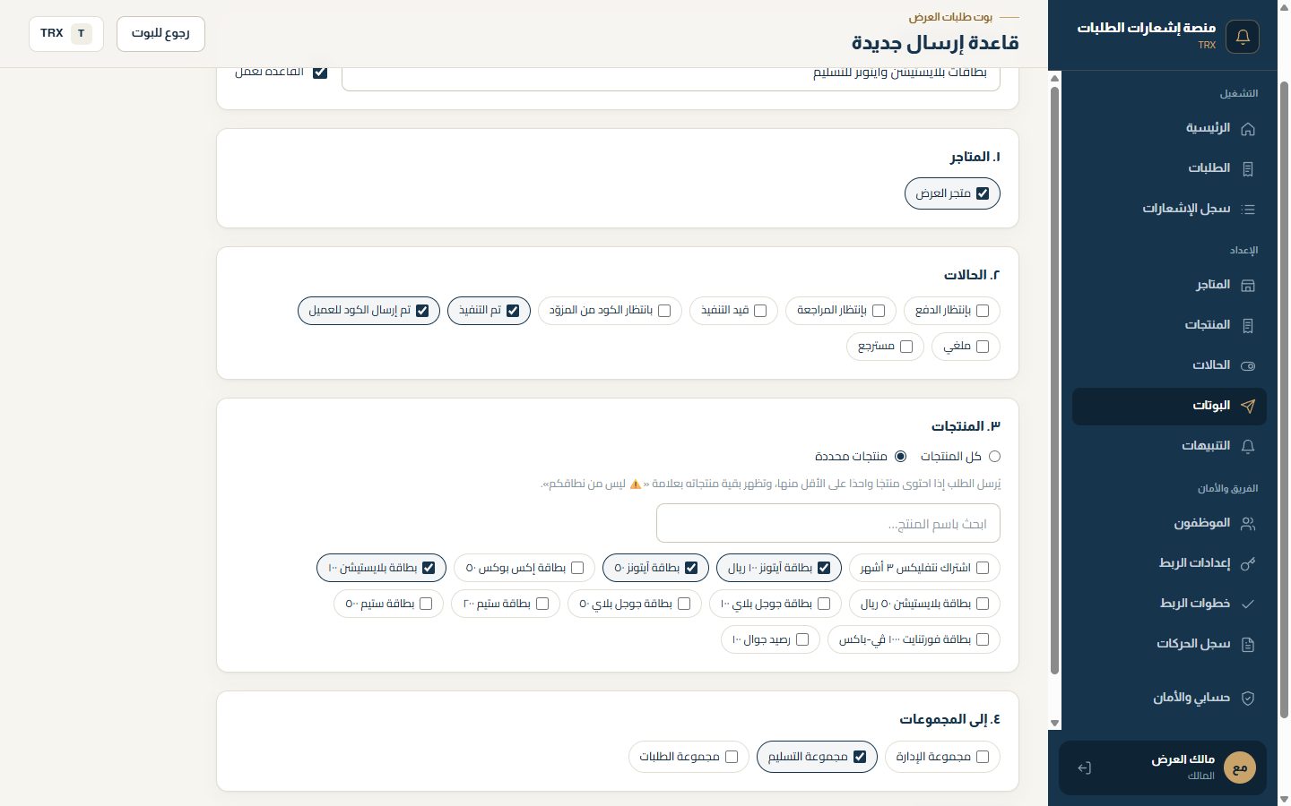
Task: Check بإنتظار الدفع status checkbox
Action: click(983, 311)
